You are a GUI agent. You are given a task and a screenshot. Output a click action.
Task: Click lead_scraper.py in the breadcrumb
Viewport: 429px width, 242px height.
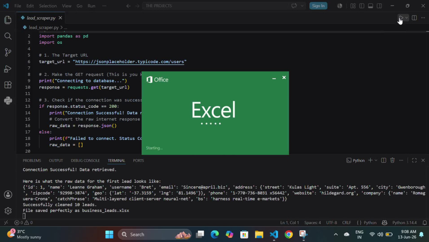pyautogui.click(x=44, y=27)
